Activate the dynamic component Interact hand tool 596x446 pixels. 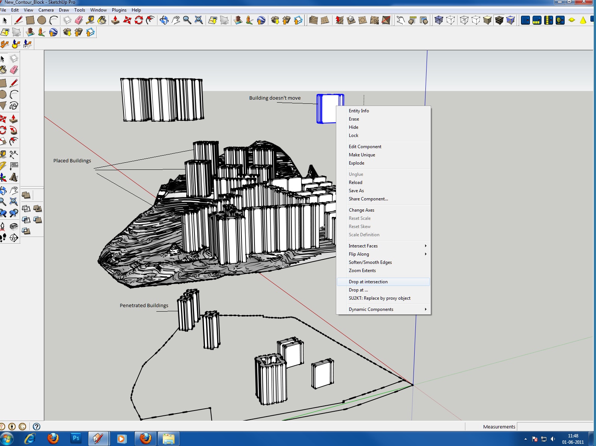coord(400,20)
